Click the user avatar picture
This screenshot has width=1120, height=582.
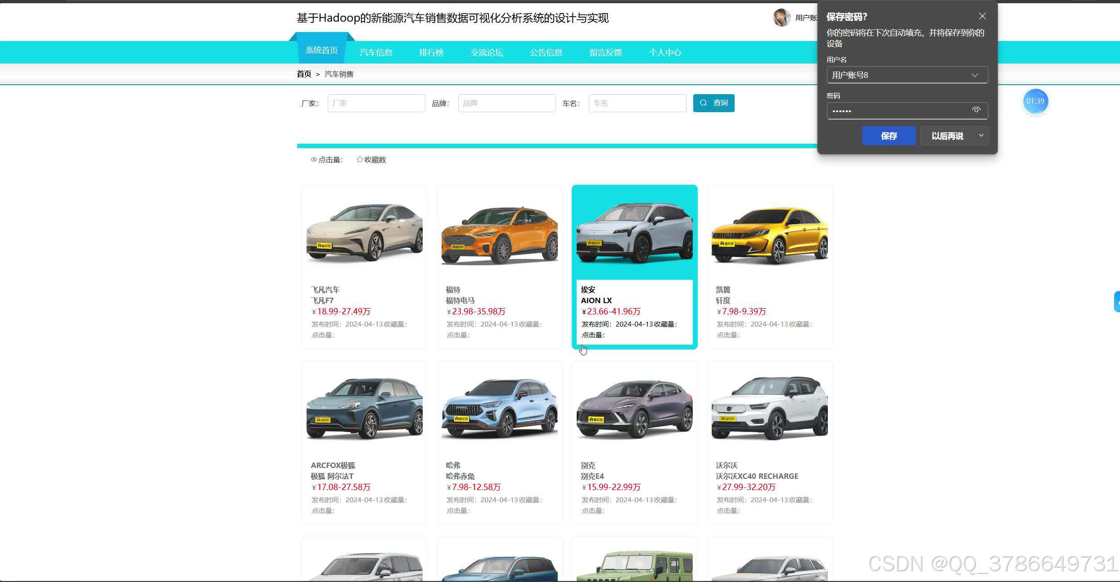[x=781, y=18]
